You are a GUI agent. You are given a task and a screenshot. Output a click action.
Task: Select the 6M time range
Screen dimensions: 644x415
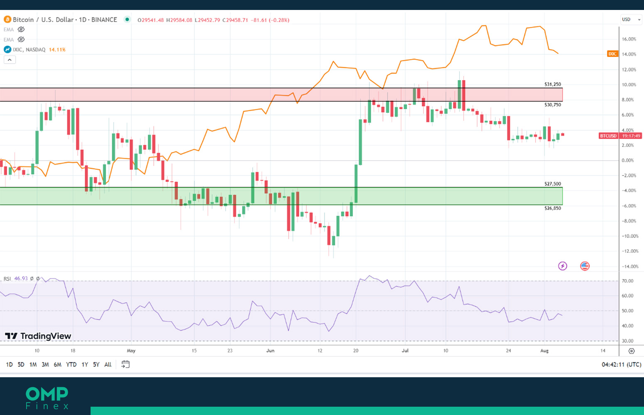[57, 365]
